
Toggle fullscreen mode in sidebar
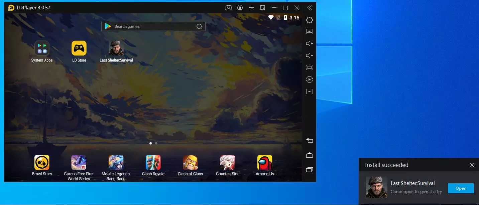click(310, 67)
